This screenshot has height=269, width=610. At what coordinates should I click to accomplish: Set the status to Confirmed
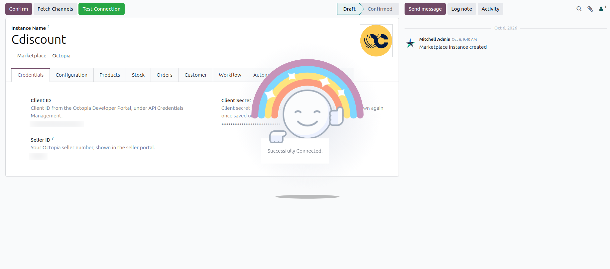click(x=380, y=9)
